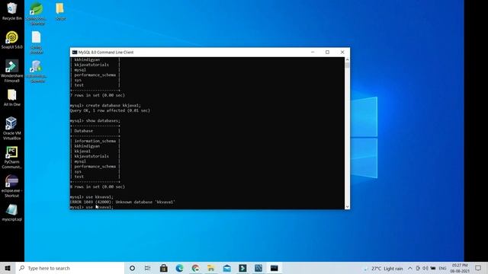The image size is (488, 274).
Task: Open the ENG language input indicator
Action: point(442,268)
